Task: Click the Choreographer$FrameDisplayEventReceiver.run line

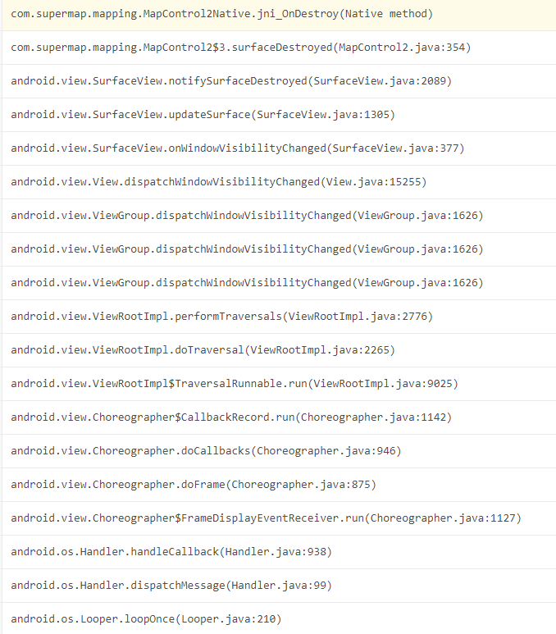Action: click(x=279, y=518)
